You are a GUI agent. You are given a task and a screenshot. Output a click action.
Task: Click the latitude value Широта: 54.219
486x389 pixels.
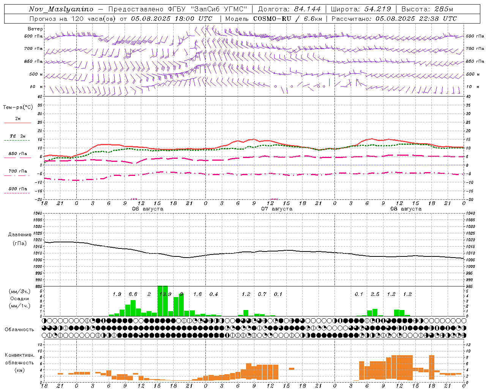tap(361, 9)
